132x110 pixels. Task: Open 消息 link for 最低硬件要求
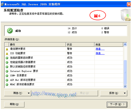100,49
